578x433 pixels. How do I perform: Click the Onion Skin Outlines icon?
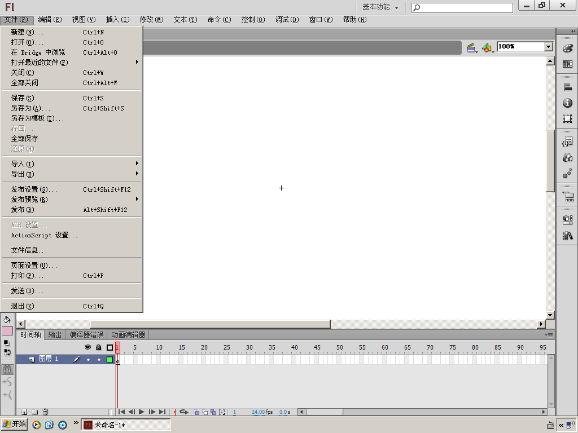click(205, 412)
